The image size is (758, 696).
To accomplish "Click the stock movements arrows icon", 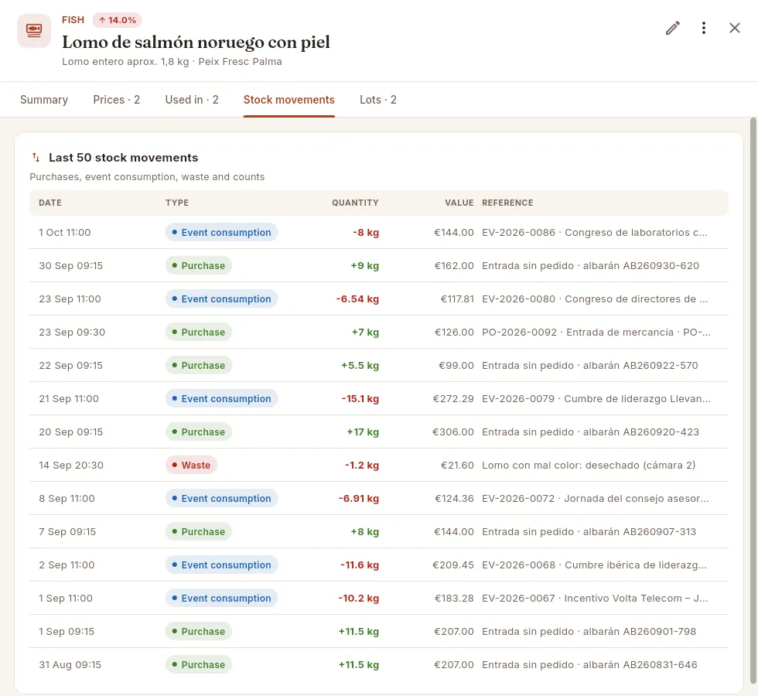I will click(x=36, y=158).
